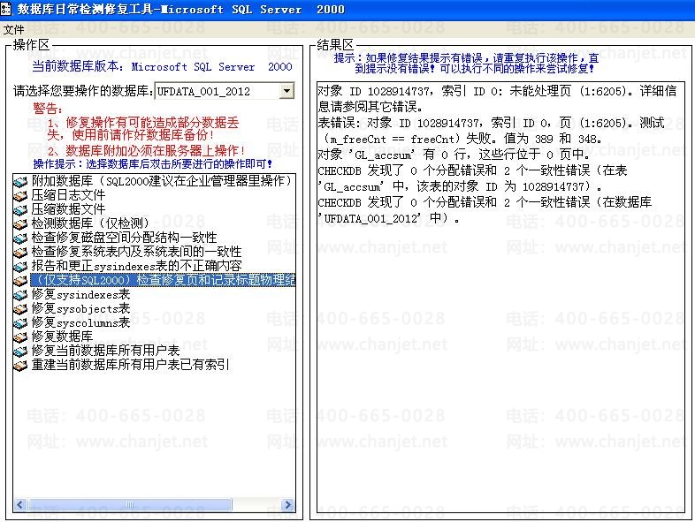Click the icon beside 修复sysindexes表
The height and width of the screenshot is (522, 695).
click(20, 295)
